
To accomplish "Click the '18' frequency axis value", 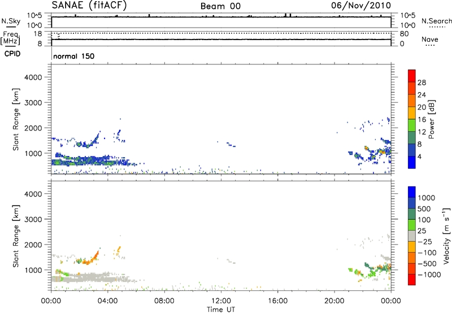I will [x=37, y=34].
